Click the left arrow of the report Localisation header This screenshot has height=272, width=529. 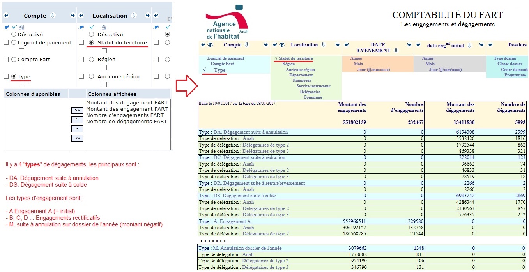pyautogui.click(x=275, y=45)
